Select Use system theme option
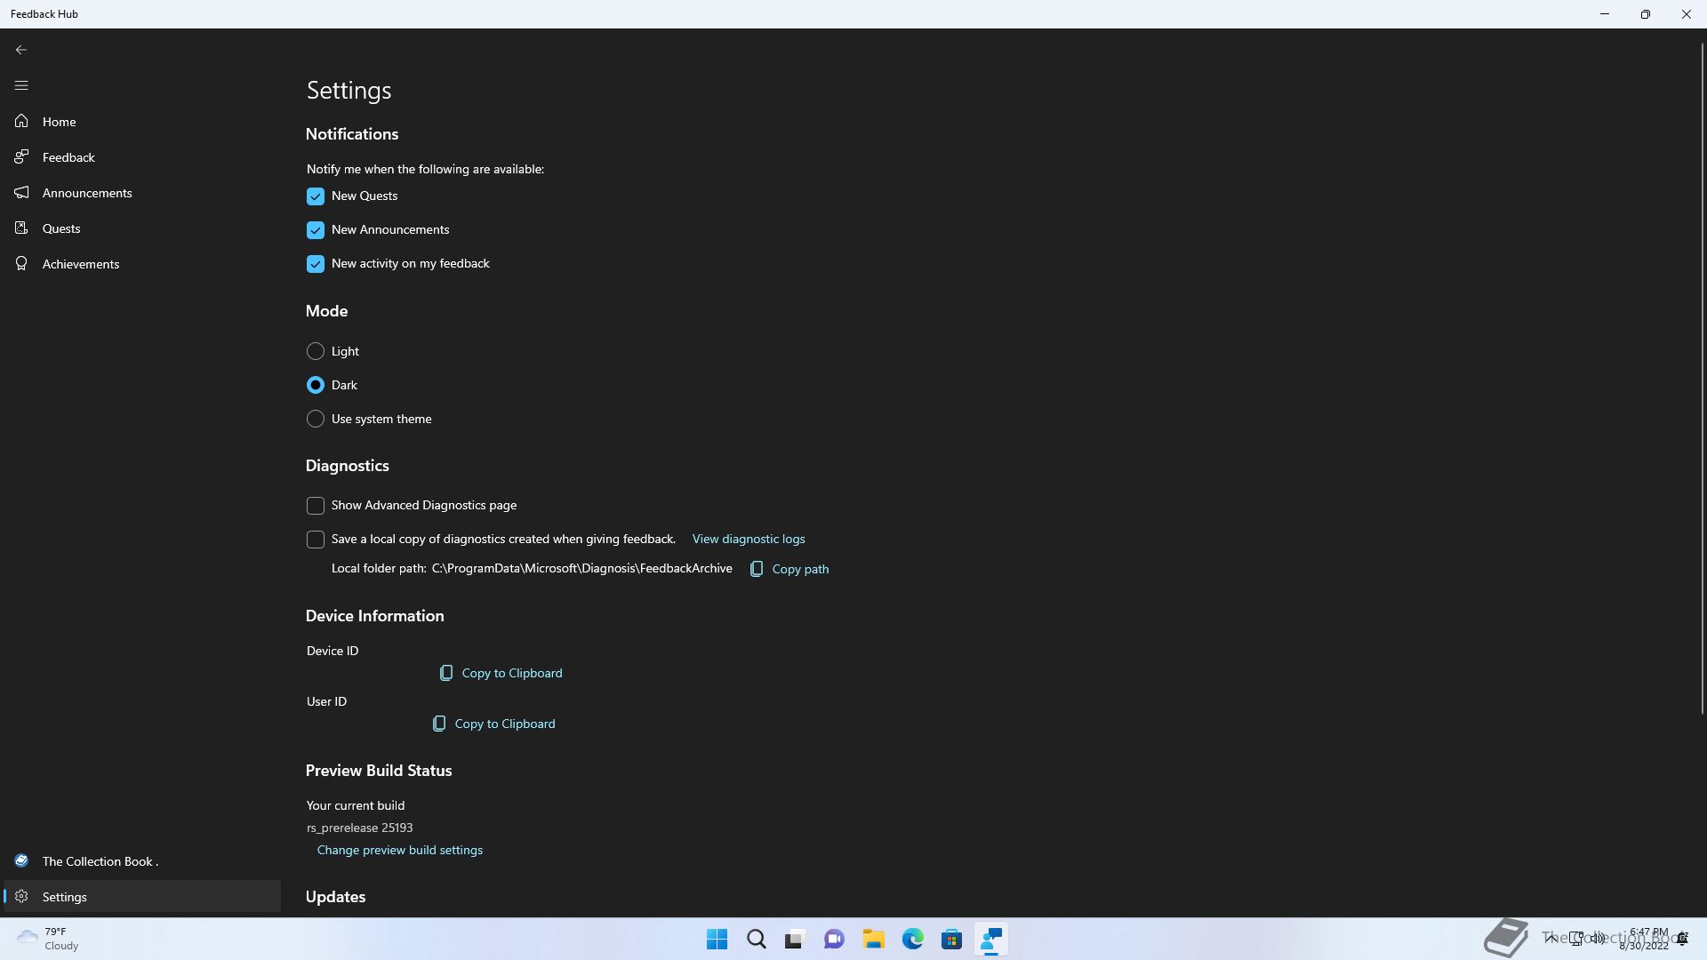The image size is (1707, 960). point(316,419)
